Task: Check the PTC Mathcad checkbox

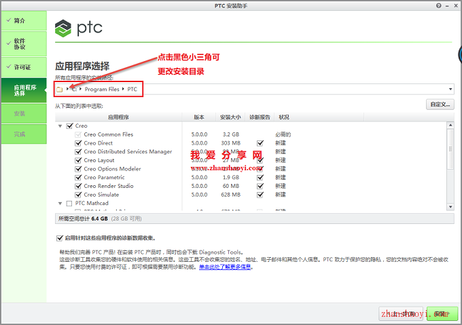Action: [x=69, y=204]
